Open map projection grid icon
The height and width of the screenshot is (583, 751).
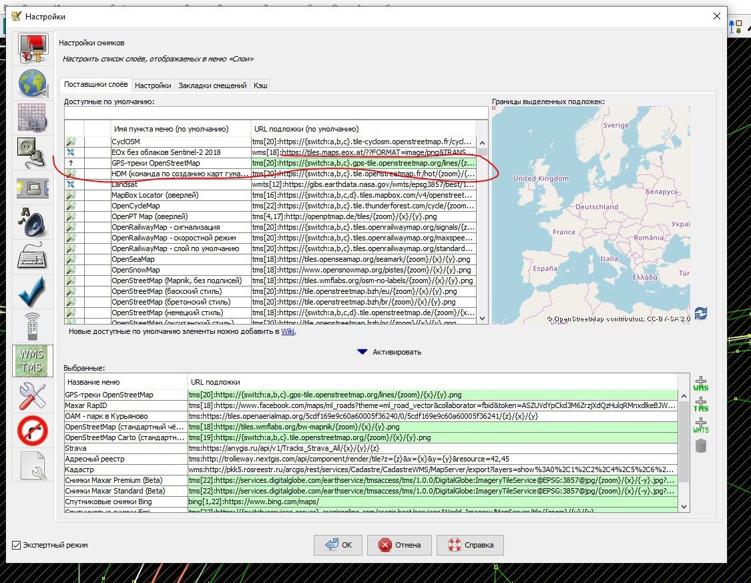point(33,118)
